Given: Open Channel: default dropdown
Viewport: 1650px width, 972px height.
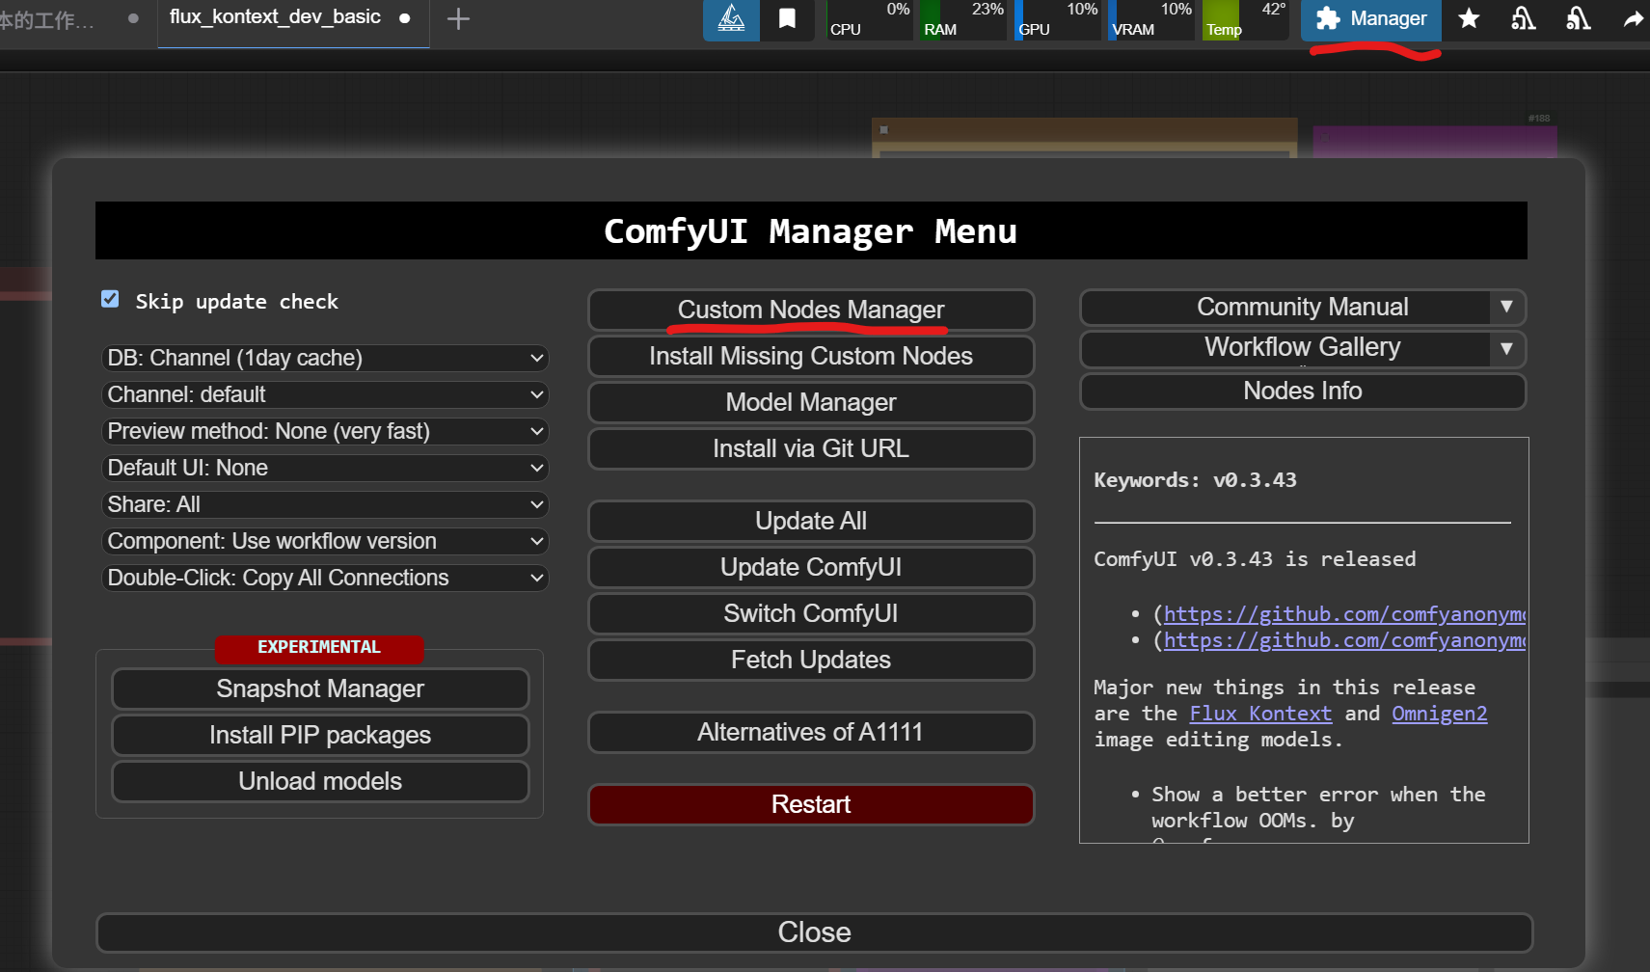Looking at the screenshot, I should [325, 394].
